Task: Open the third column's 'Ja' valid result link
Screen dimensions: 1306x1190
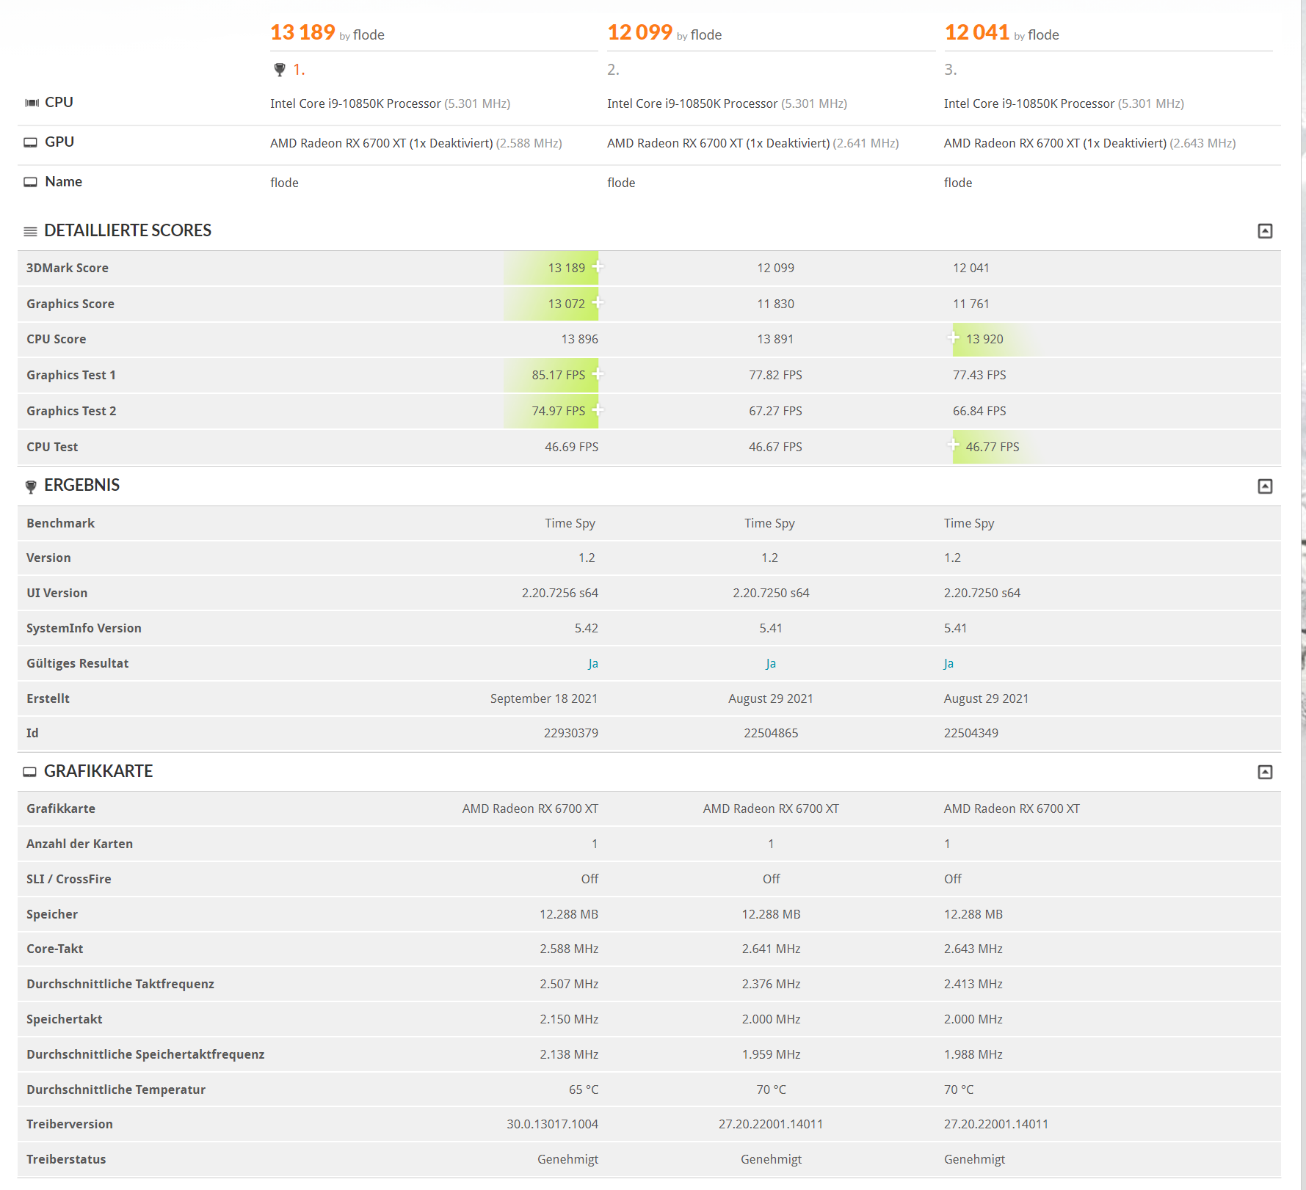Action: 948,664
